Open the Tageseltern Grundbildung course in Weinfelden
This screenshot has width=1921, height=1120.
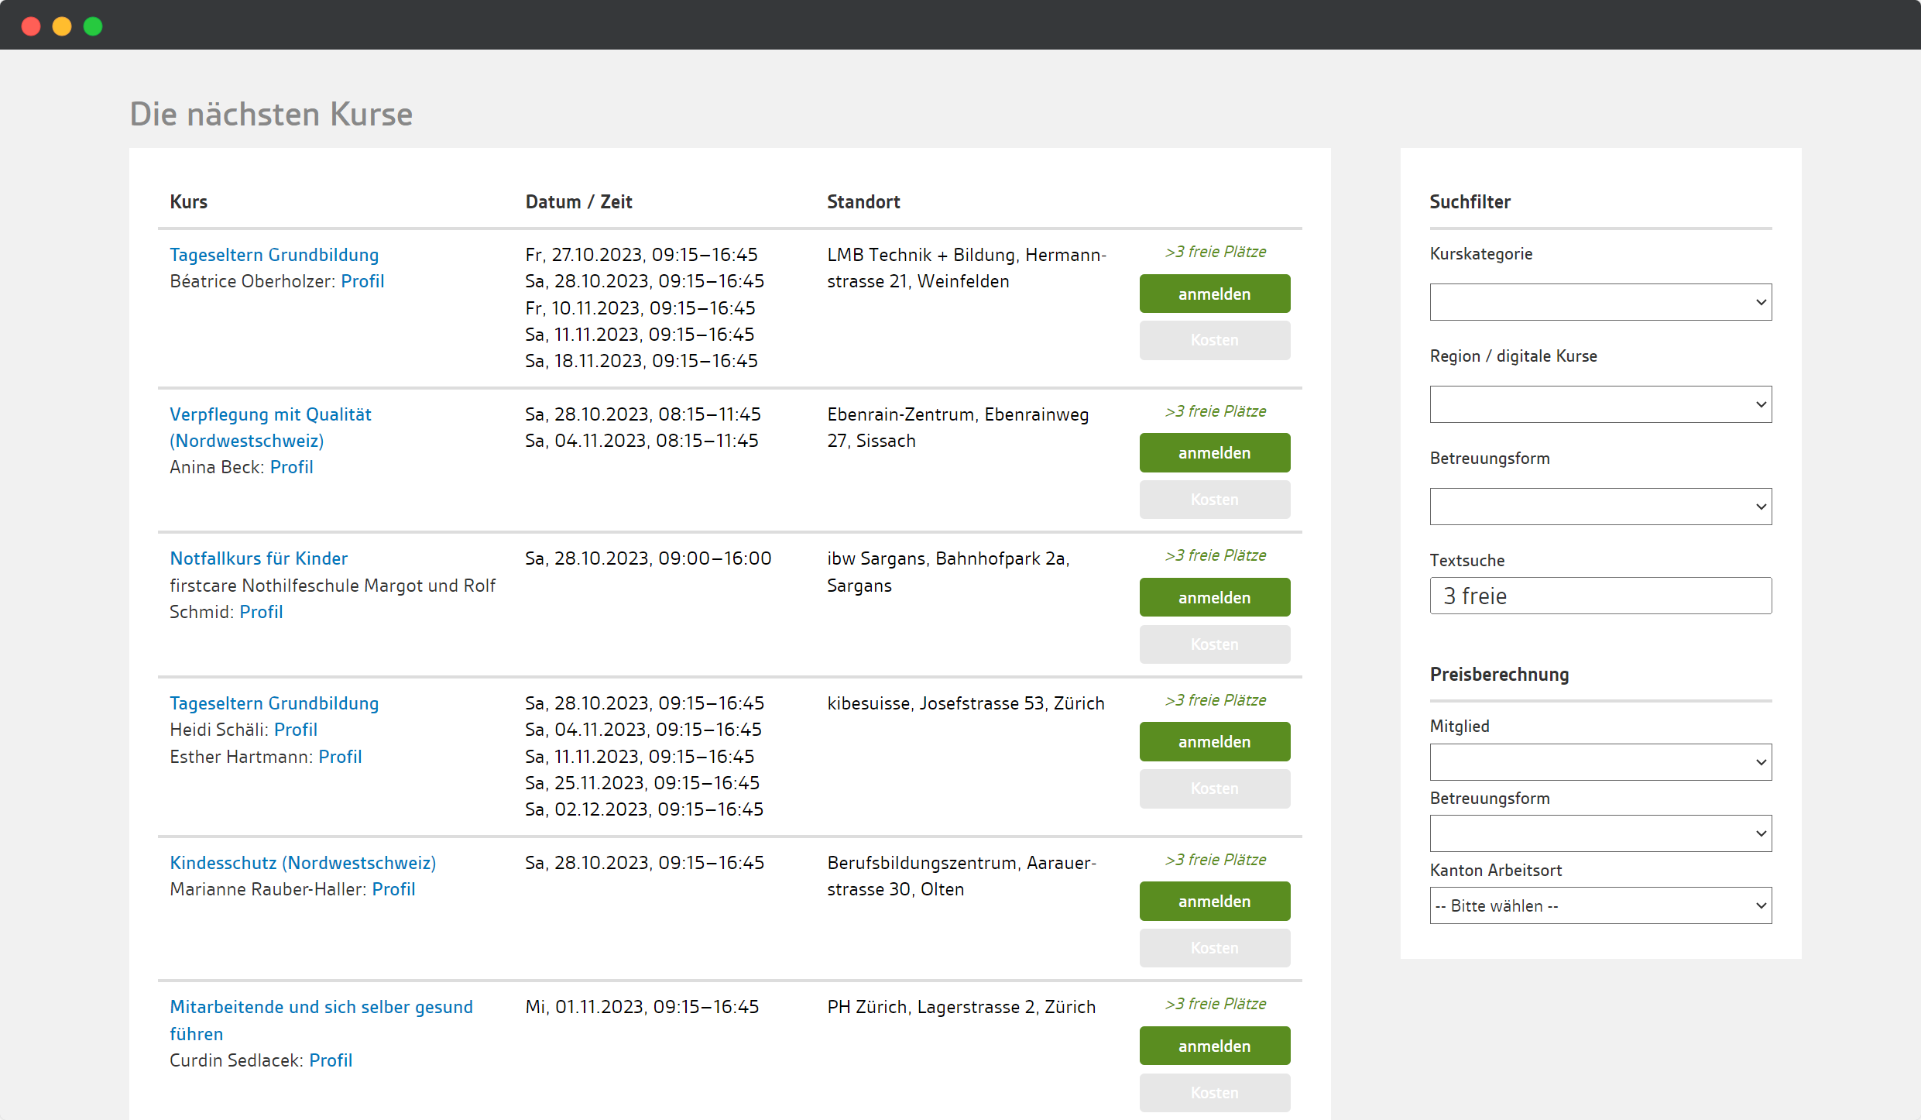point(274,255)
